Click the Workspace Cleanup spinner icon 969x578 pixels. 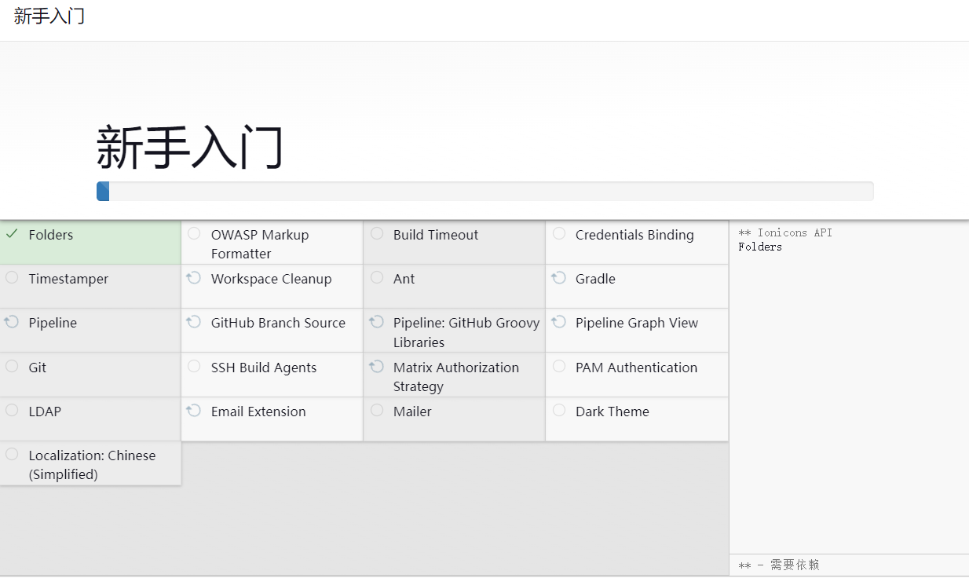coord(194,278)
